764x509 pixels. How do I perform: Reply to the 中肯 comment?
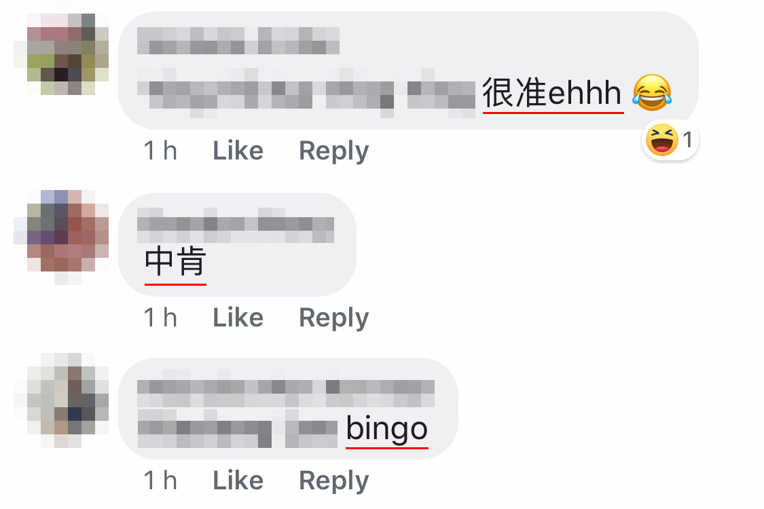(333, 318)
